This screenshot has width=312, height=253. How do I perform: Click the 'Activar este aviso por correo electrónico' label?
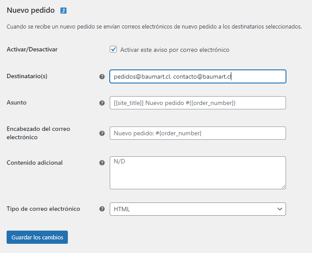[x=175, y=50]
